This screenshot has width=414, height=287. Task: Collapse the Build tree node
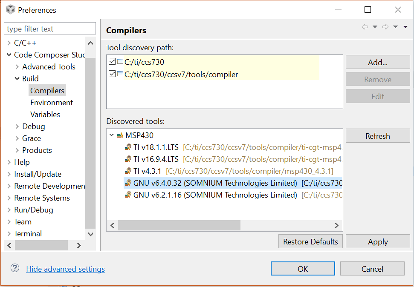point(17,79)
